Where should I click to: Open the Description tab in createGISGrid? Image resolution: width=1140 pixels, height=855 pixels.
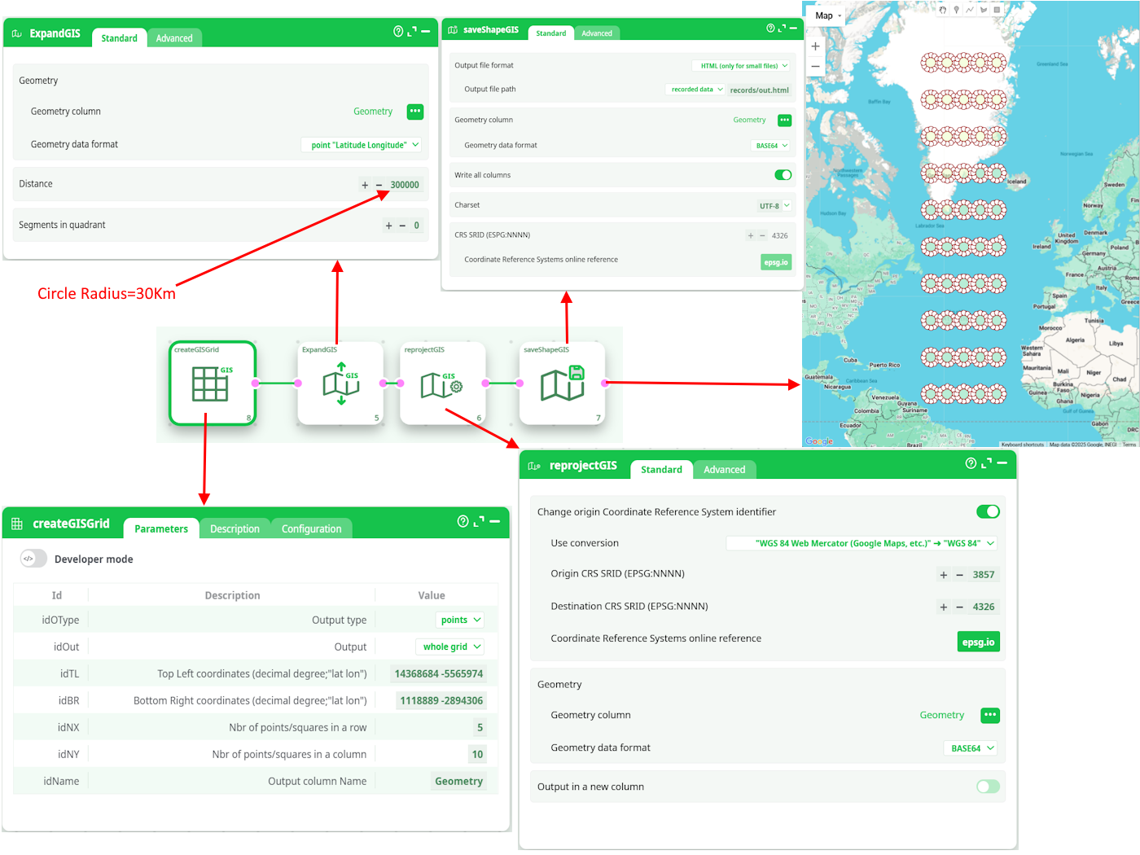(x=235, y=528)
